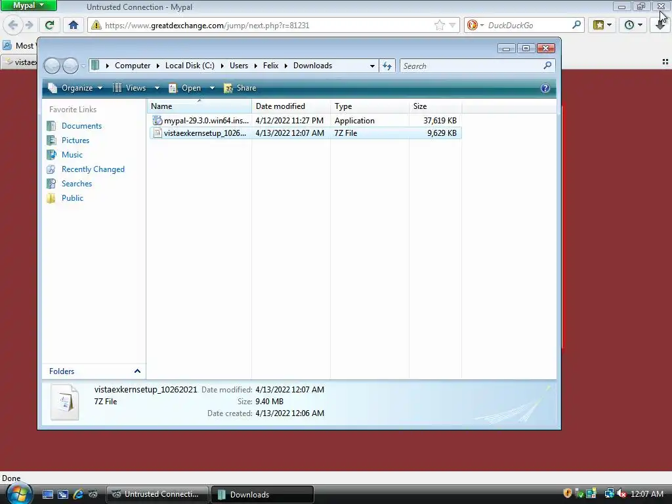This screenshot has height=504, width=672.
Task: Click the Mypal browser forward arrow
Action: click(x=29, y=25)
